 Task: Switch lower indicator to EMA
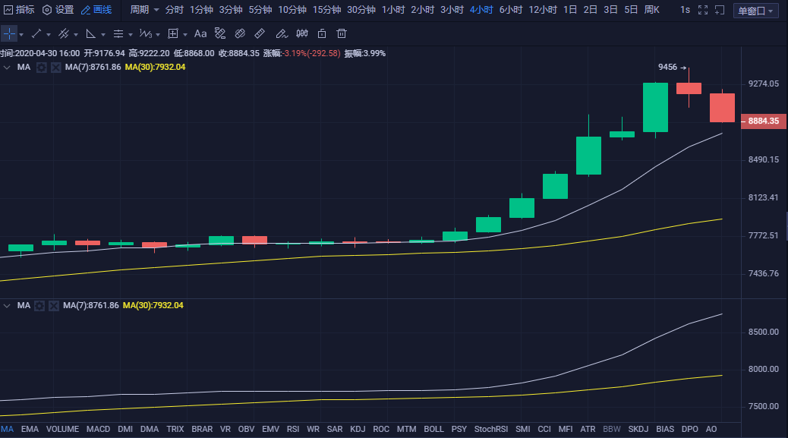pyautogui.click(x=30, y=429)
